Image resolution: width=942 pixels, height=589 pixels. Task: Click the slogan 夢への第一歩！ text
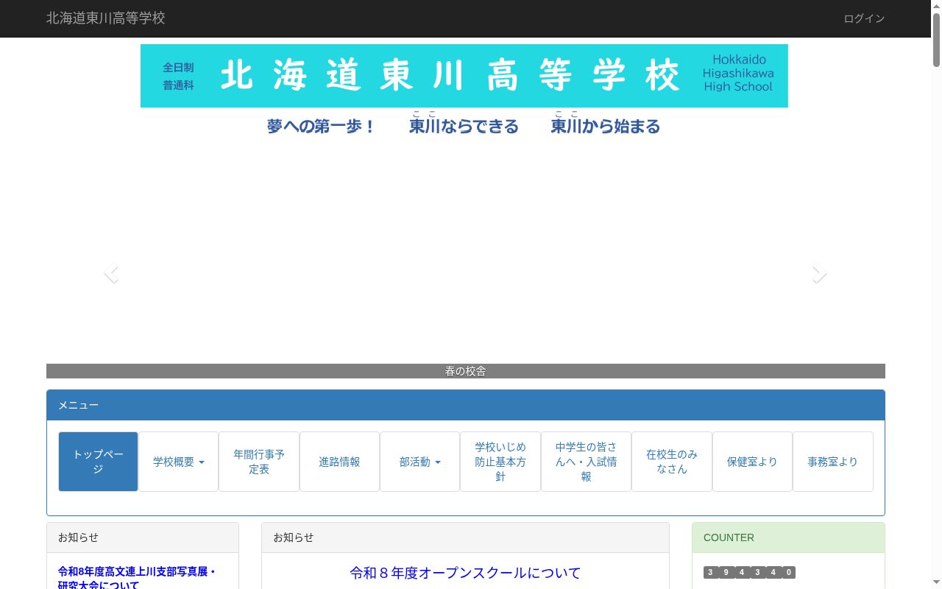pos(321,127)
